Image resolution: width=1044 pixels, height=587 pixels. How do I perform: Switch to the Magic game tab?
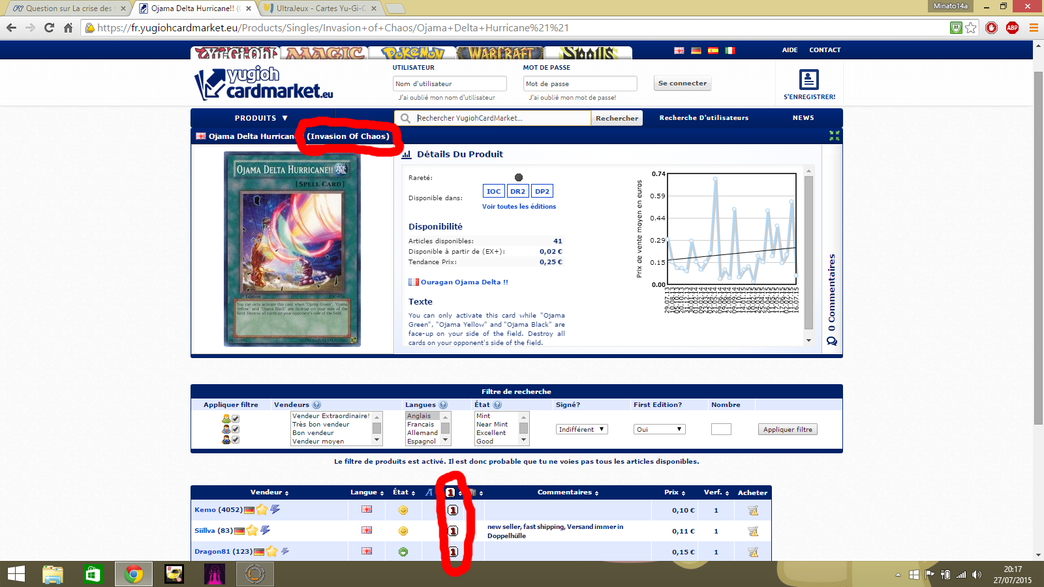point(324,53)
